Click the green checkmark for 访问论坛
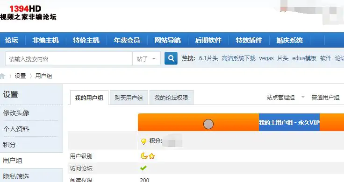The height and width of the screenshot is (182, 344). click(143, 168)
